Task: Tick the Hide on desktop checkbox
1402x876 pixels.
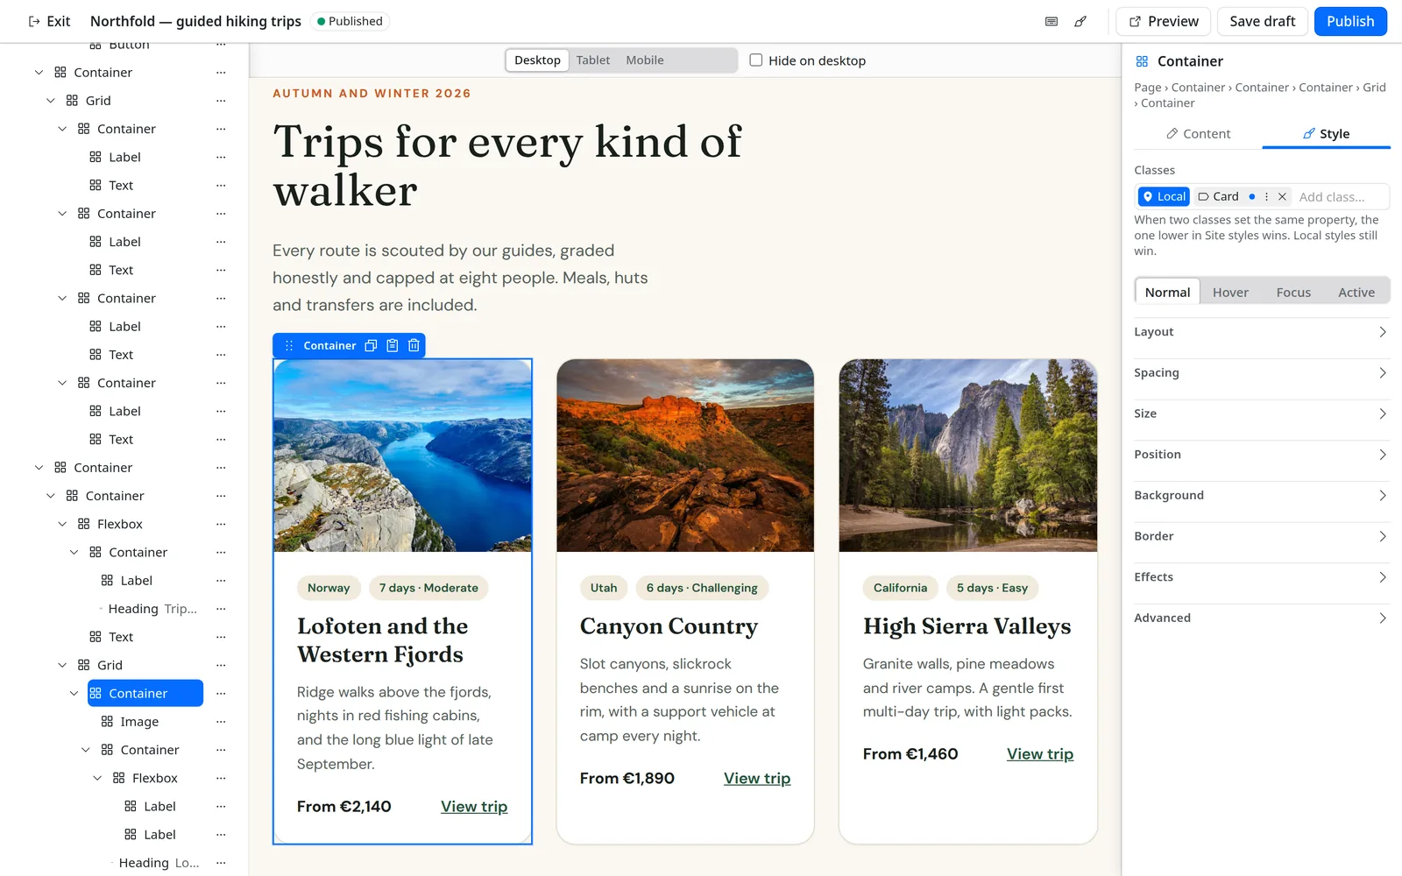Action: coord(756,60)
